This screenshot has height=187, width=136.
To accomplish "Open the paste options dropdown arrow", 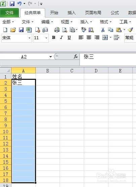I will pos(124,29).
